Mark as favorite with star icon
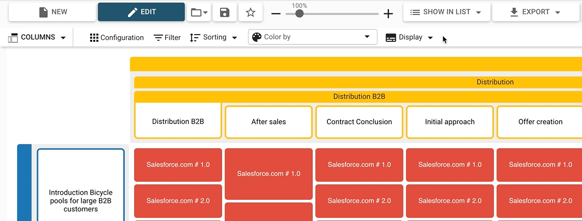Image resolution: width=582 pixels, height=221 pixels. point(251,12)
